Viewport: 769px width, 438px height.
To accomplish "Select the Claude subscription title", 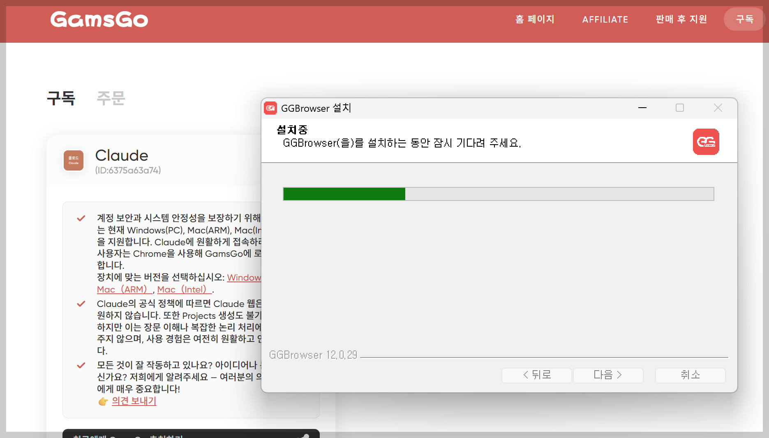I will [x=122, y=155].
